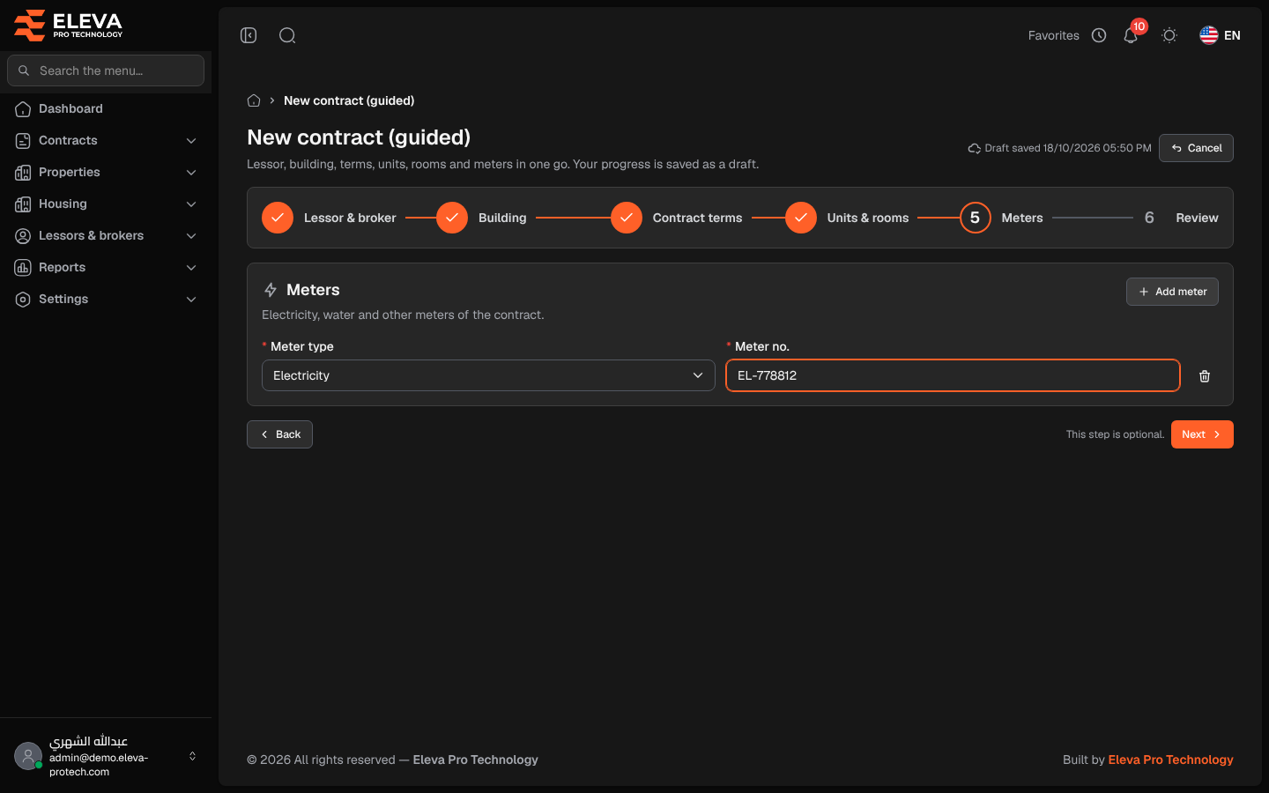Go to Units & rooms step
Image resolution: width=1269 pixels, height=793 pixels.
847,218
